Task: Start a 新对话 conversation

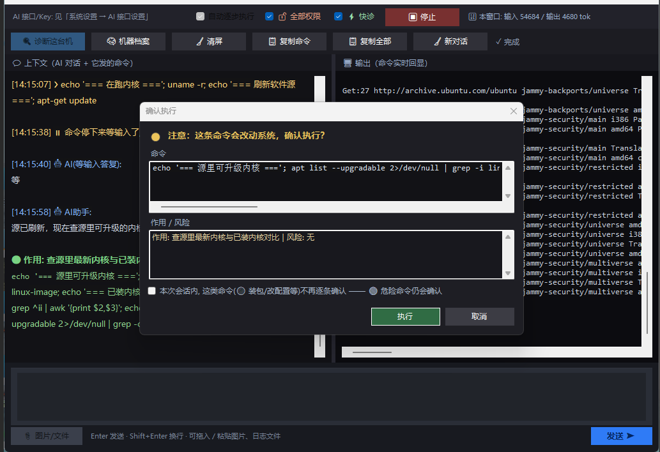Action: [x=450, y=41]
